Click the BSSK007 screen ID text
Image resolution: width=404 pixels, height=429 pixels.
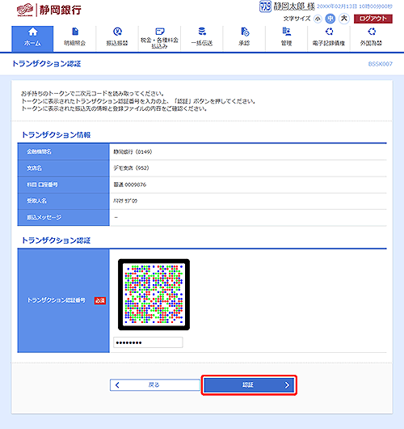[x=381, y=64]
